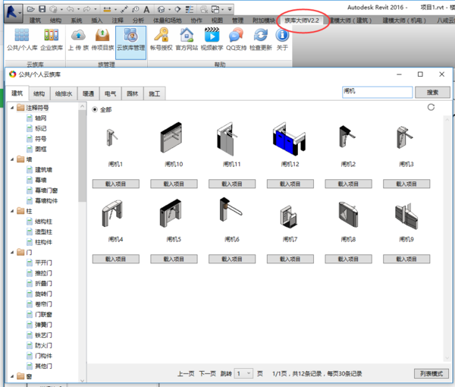
Task: Open the page number jump dropdown
Action: (243, 374)
